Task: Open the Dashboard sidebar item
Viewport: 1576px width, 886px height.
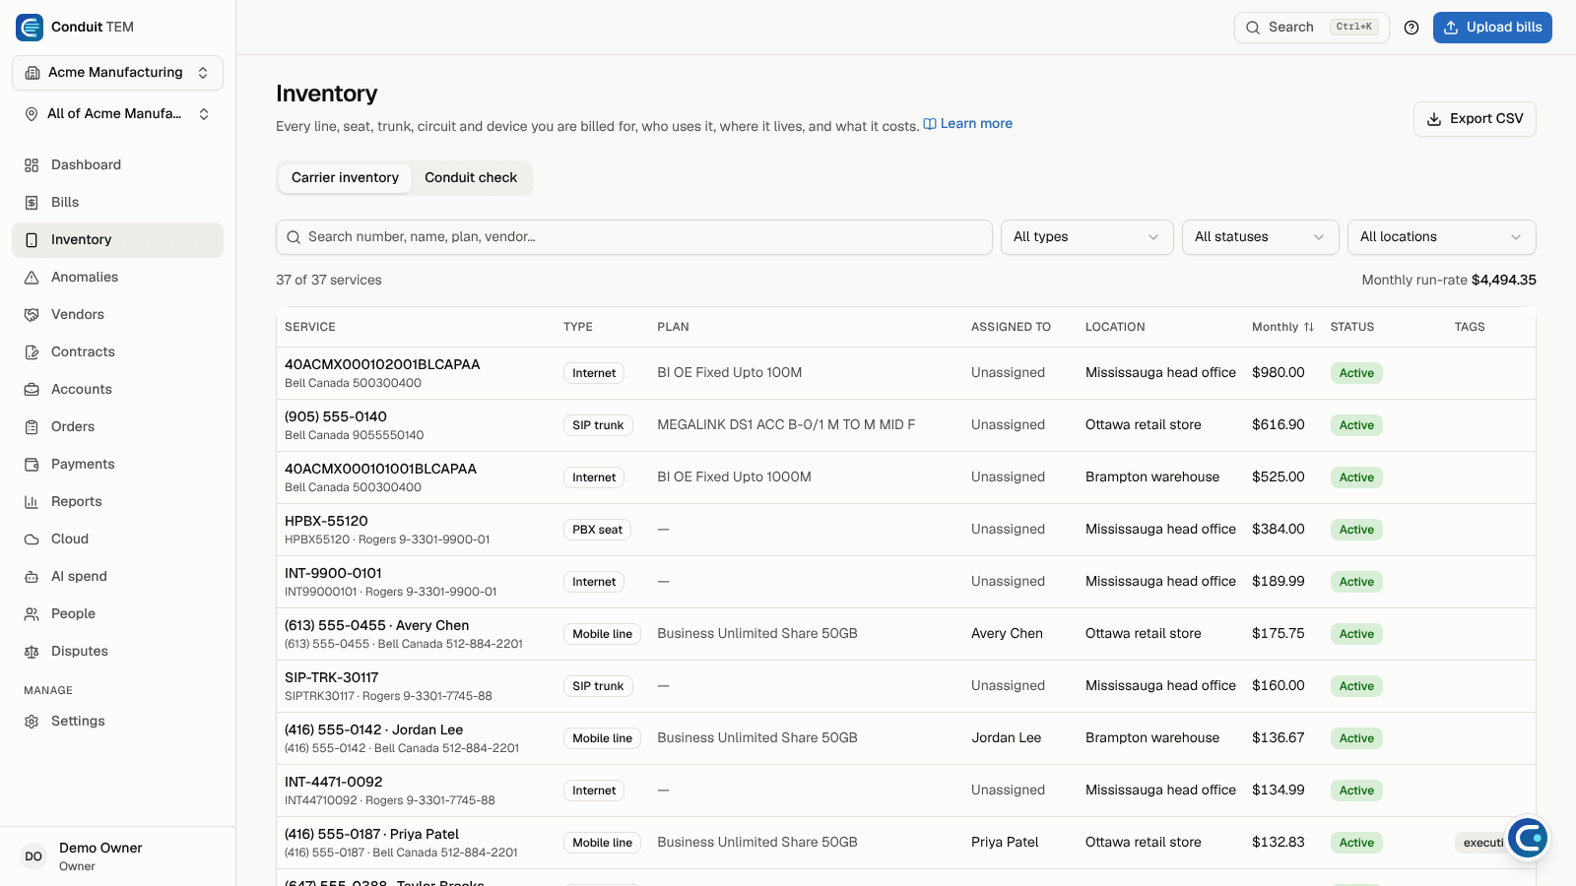Action: [x=117, y=165]
